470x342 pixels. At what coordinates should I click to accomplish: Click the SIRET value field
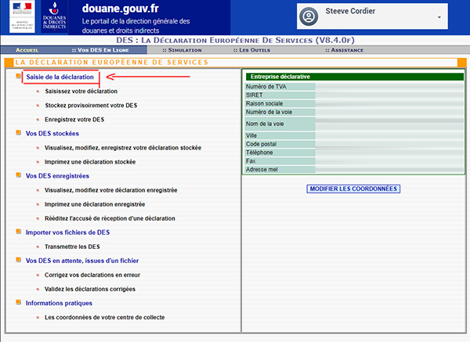pos(389,95)
